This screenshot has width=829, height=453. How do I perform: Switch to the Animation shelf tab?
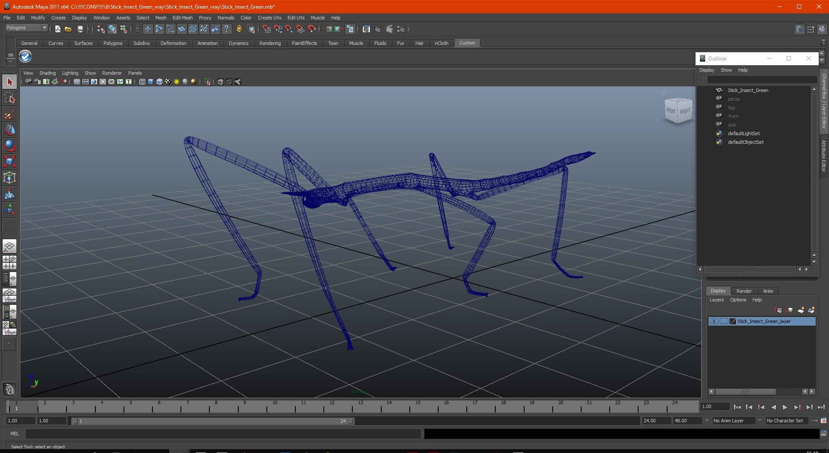[x=207, y=43]
